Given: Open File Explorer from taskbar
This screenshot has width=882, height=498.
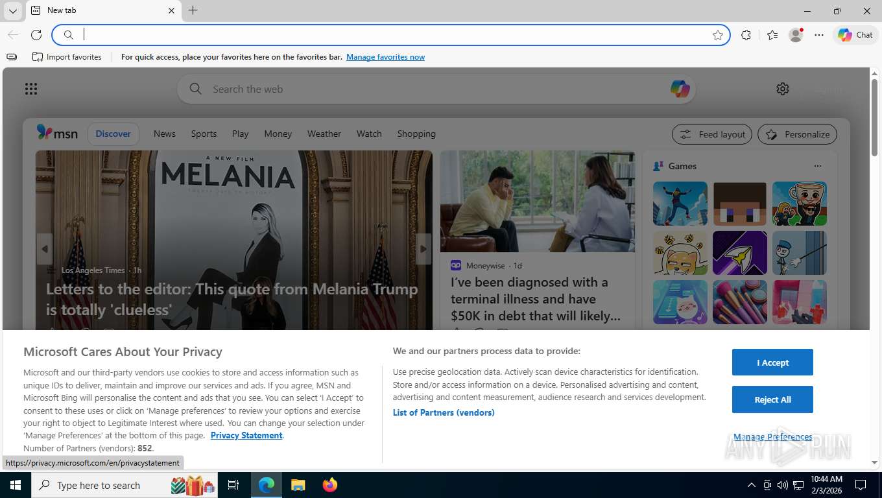Looking at the screenshot, I should pyautogui.click(x=298, y=485).
